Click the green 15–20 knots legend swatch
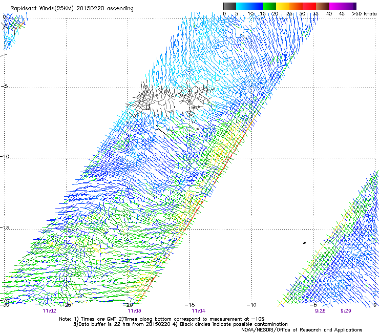The height and width of the screenshot is (333, 379). click(x=269, y=6)
